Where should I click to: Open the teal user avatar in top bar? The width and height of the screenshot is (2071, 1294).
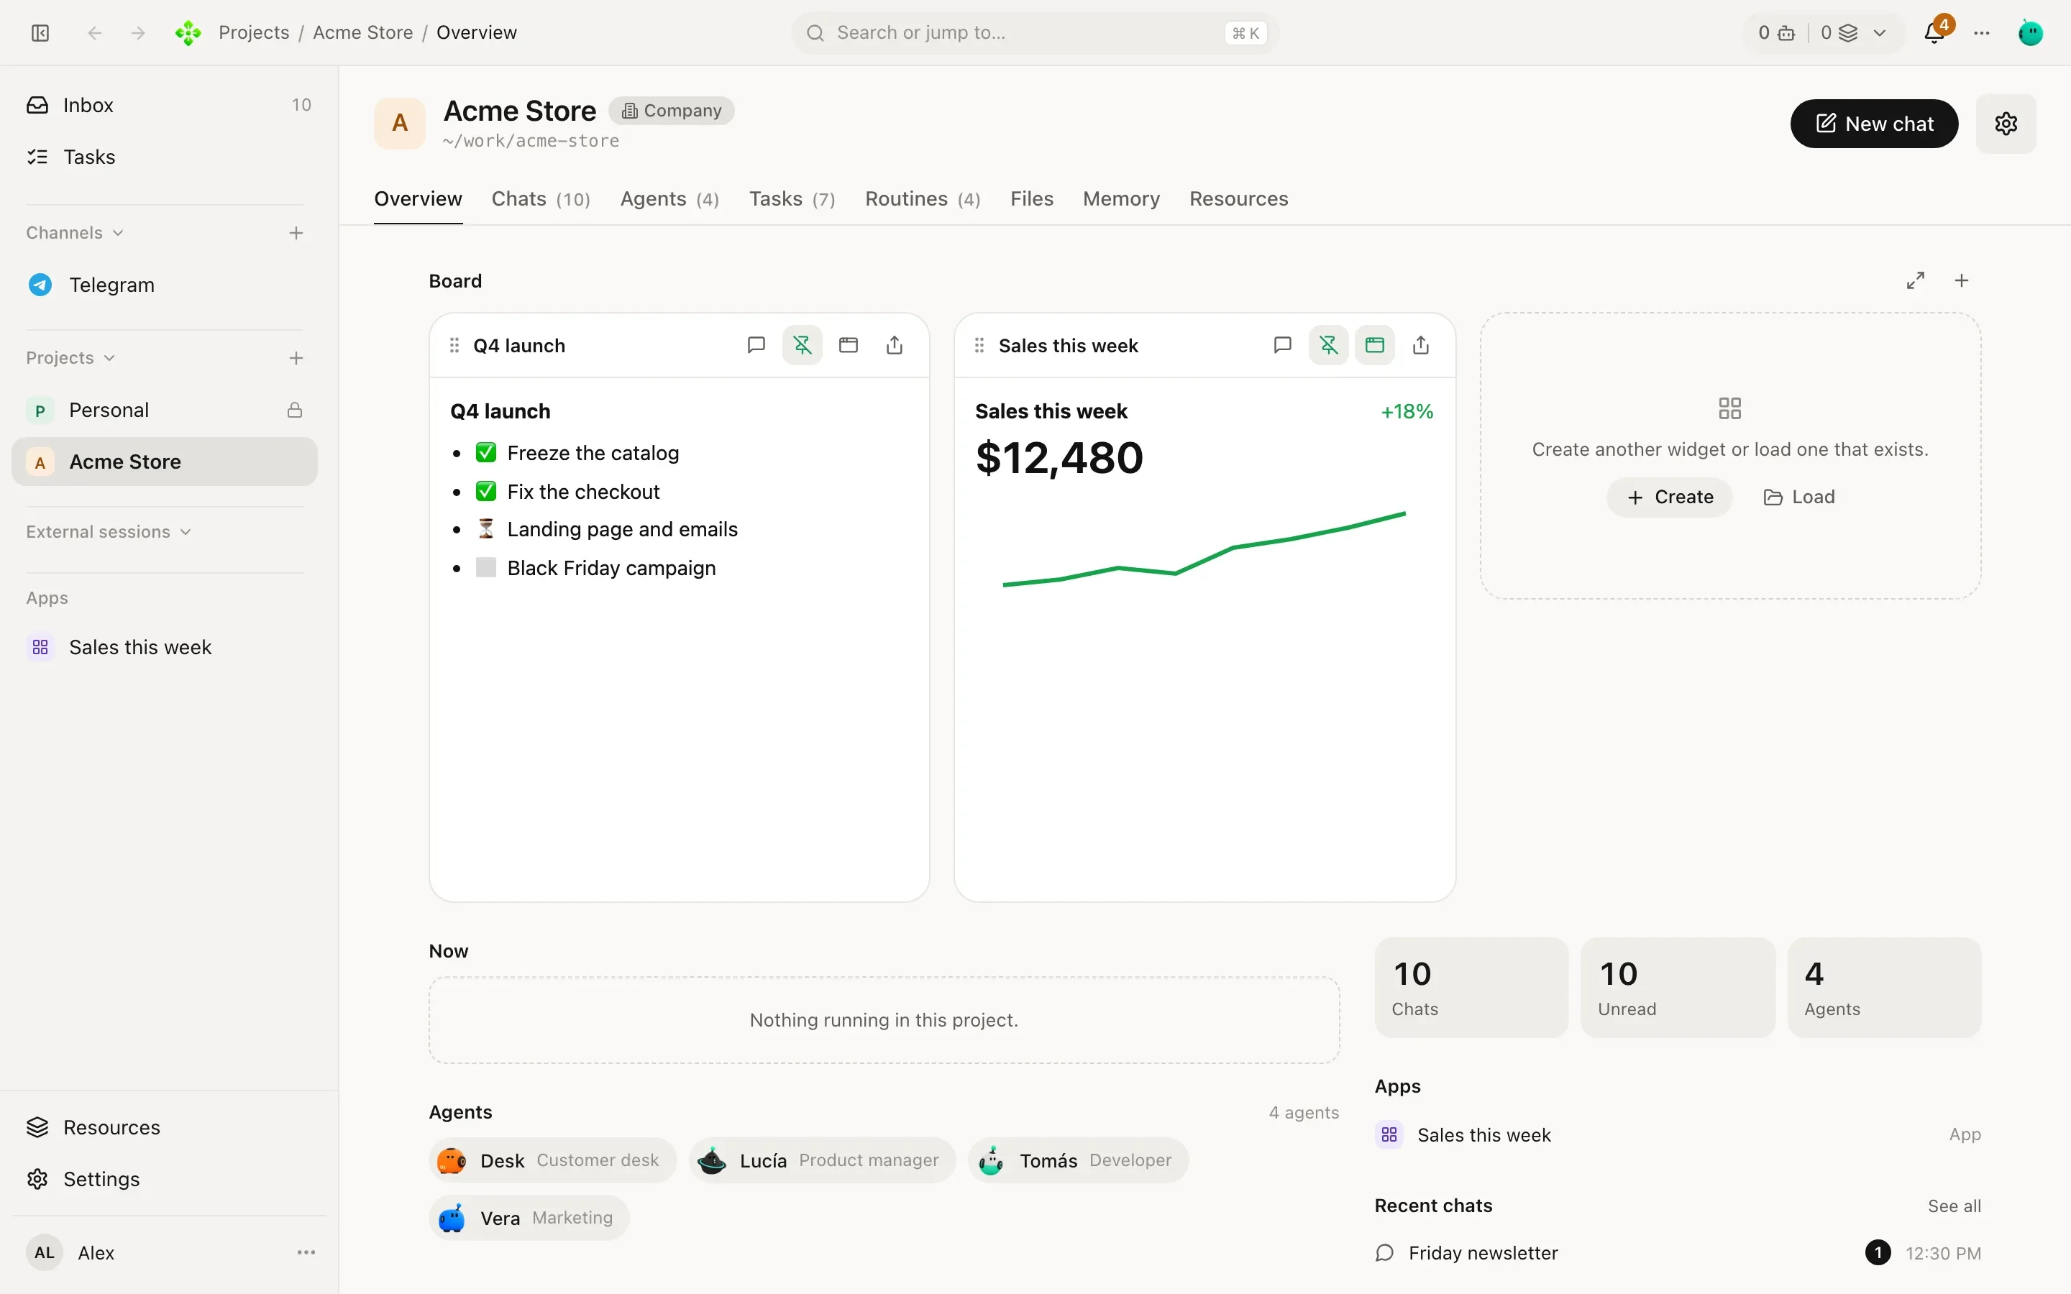pyautogui.click(x=2031, y=32)
